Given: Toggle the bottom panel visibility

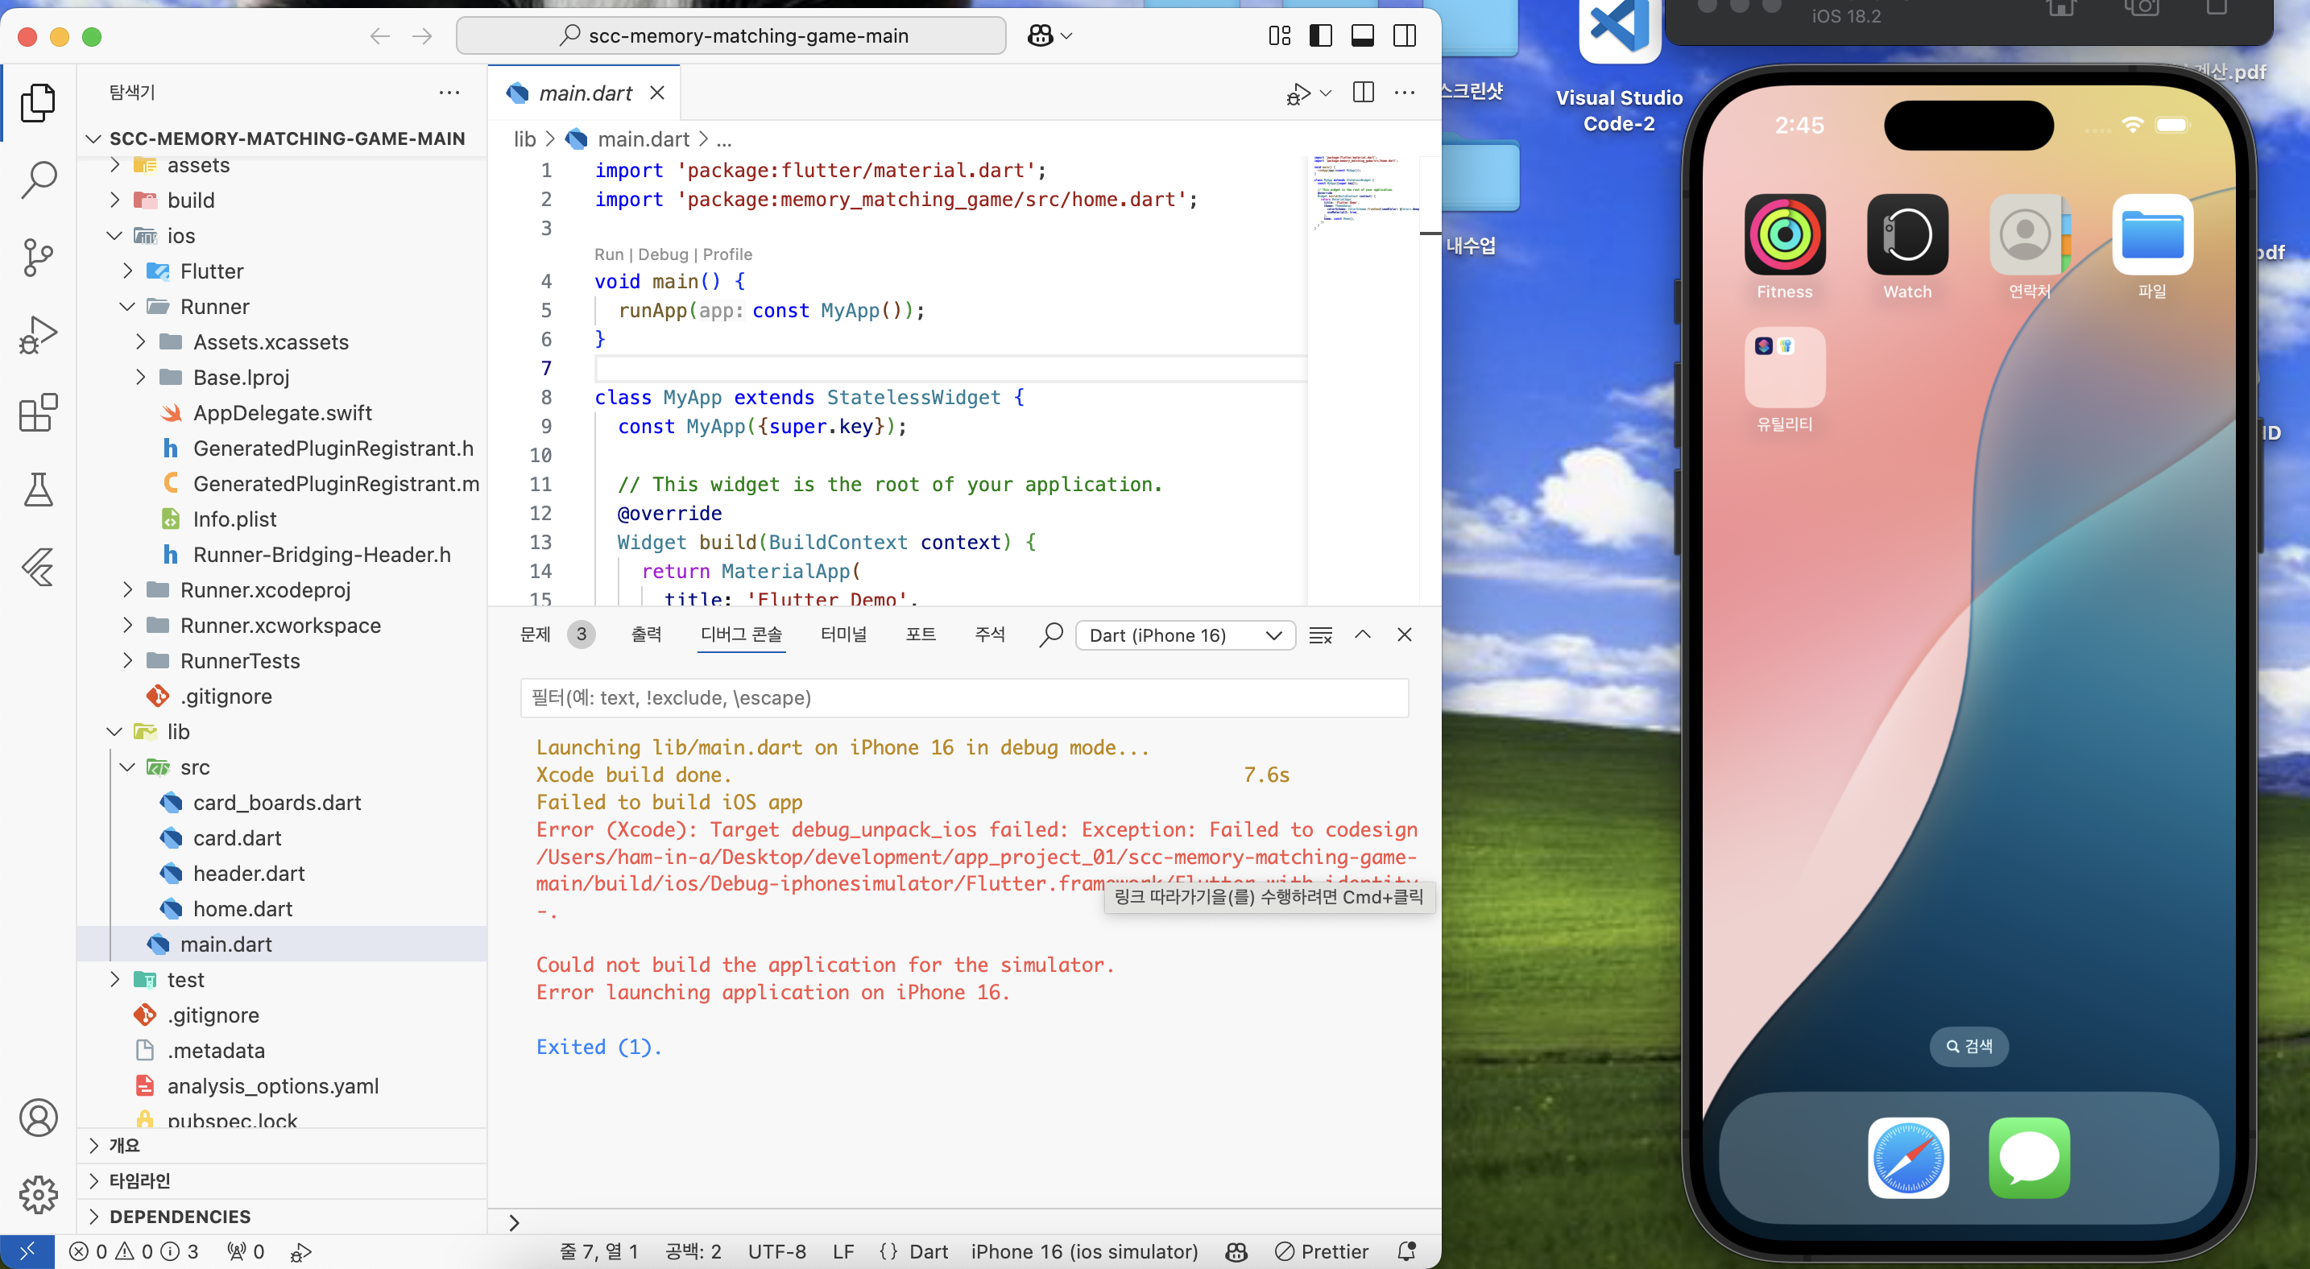Looking at the screenshot, I should tap(1362, 36).
